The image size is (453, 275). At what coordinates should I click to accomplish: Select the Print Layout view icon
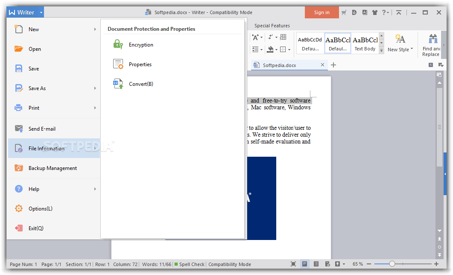[x=304, y=264]
